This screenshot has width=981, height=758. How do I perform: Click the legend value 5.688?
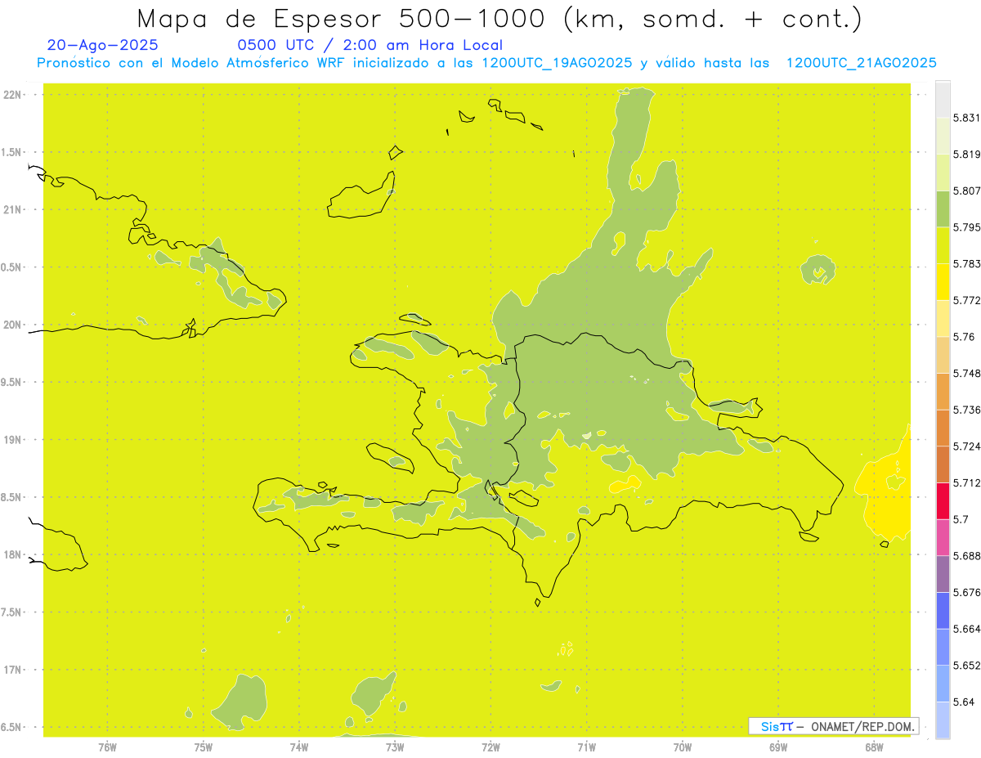[967, 556]
